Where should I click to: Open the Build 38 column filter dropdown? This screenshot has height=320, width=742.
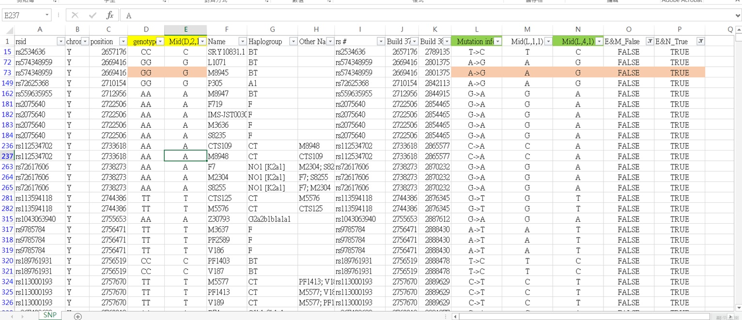click(447, 42)
